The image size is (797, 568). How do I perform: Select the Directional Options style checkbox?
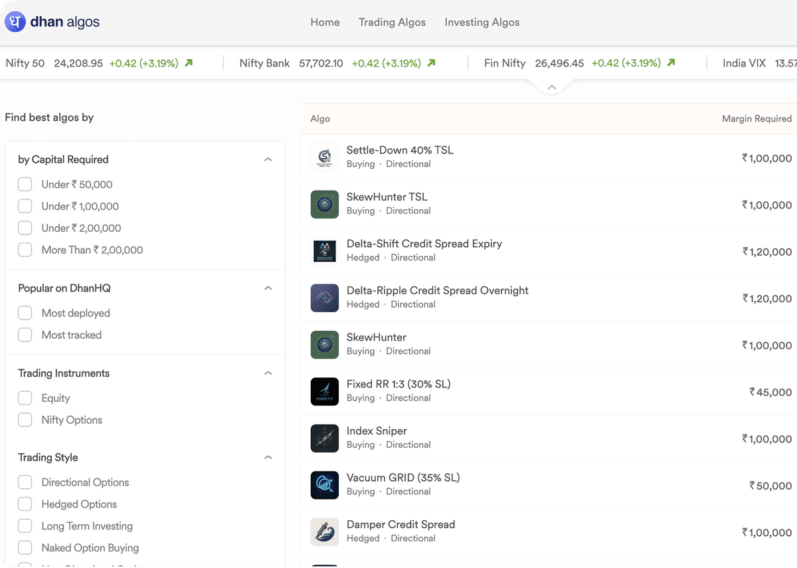25,482
